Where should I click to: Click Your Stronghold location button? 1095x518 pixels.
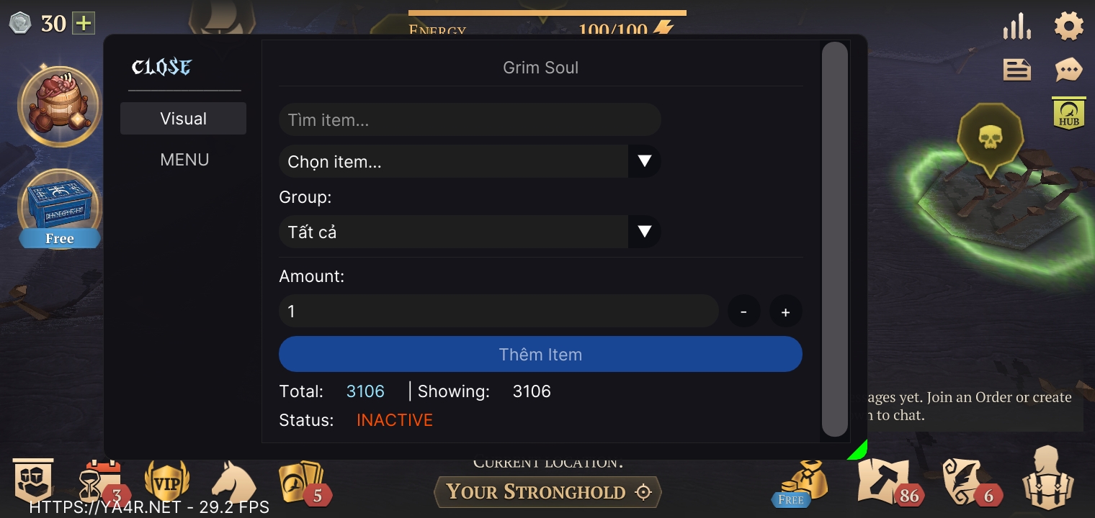click(547, 492)
